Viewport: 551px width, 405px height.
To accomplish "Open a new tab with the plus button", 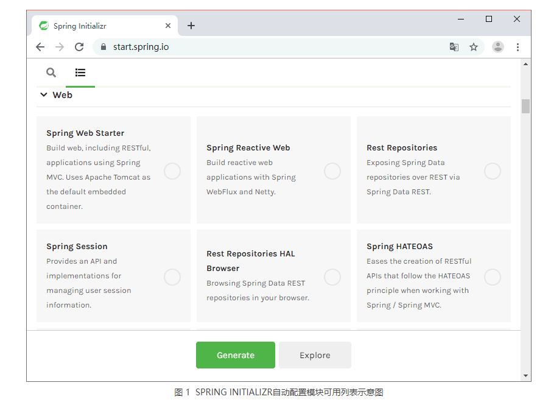I will (x=191, y=26).
